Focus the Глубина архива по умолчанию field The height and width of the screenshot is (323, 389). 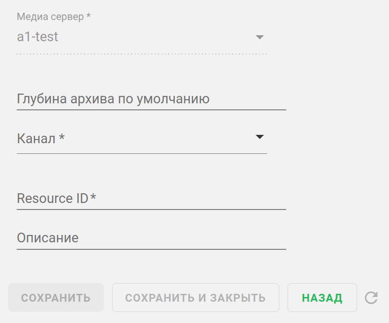[x=151, y=99]
